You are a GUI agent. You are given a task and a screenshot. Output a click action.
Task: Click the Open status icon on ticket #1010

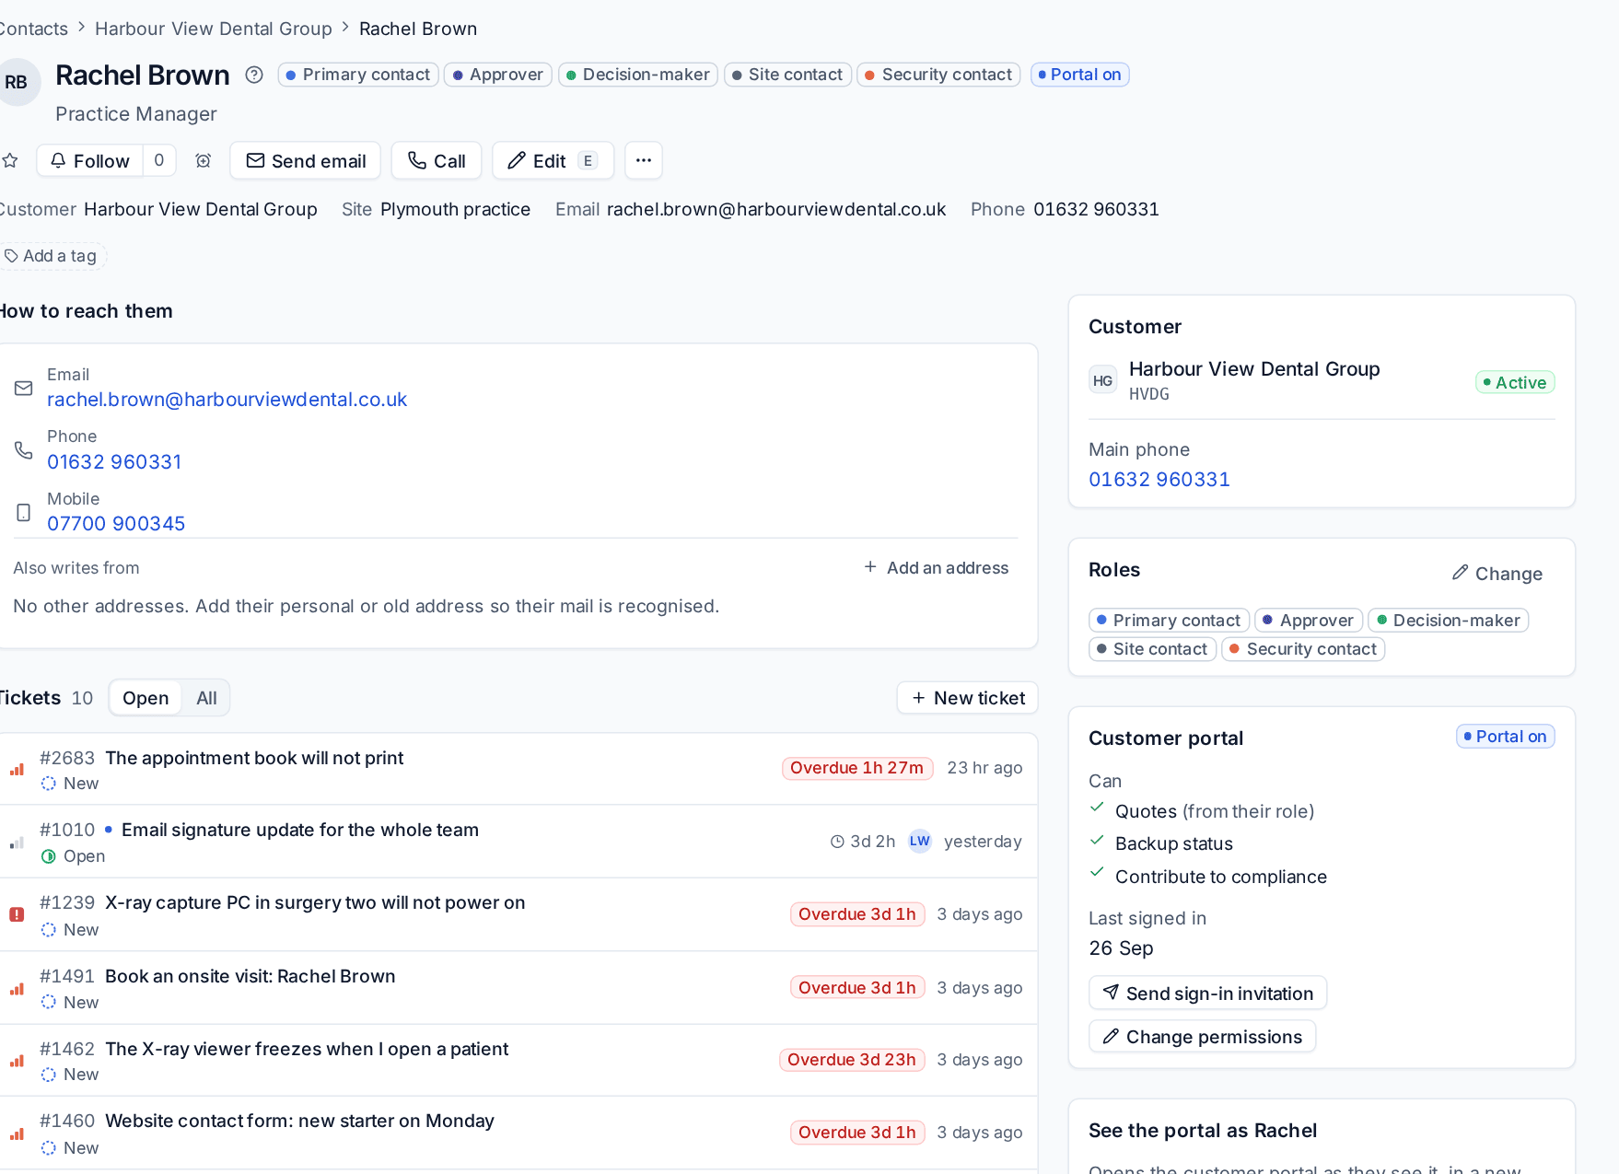(49, 856)
